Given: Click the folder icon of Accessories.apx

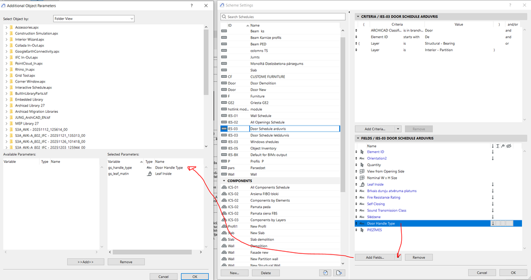Looking at the screenshot, I should pos(12,28).
